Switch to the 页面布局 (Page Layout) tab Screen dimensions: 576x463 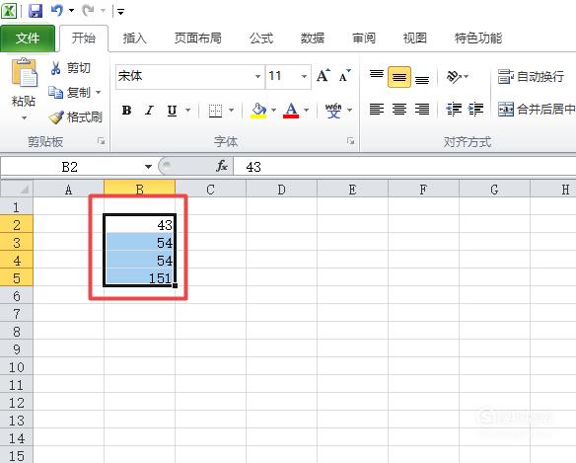pos(198,38)
